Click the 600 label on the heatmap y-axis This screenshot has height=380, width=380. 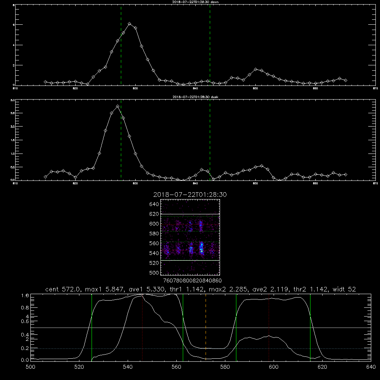(x=154, y=224)
